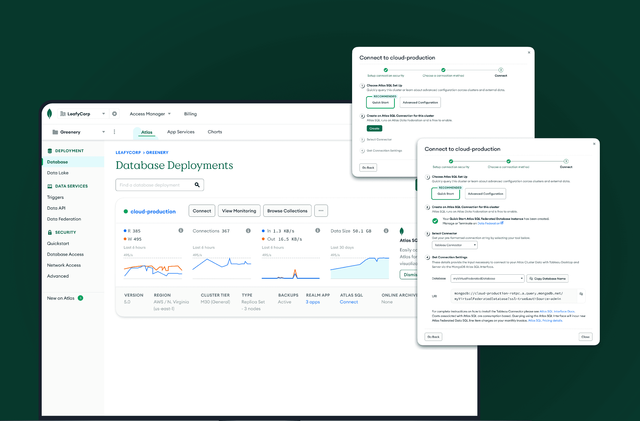
Task: Open organization settings gear icon
Action: click(x=115, y=114)
